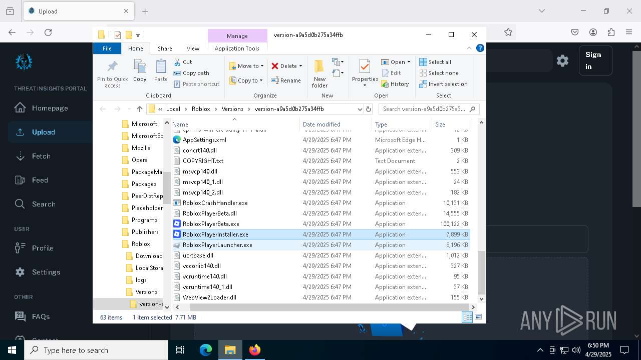Open the File ribbon tab
641x360 pixels.
pyautogui.click(x=107, y=48)
